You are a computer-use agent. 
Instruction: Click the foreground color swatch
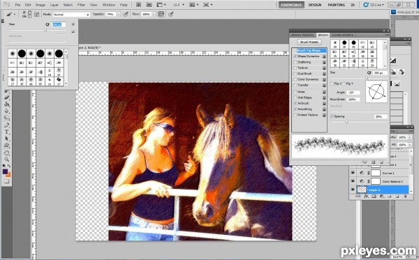coord(5,171)
